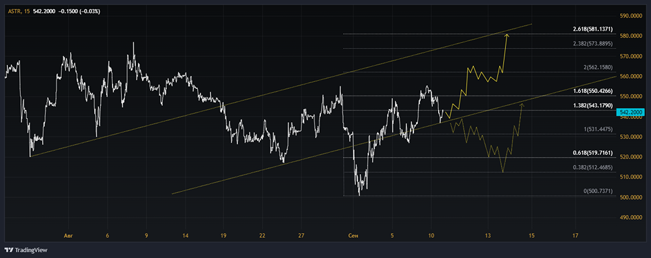The height and width of the screenshot is (258, 651).
Task: Click the 560.0000 price axis label
Action: (x=631, y=76)
